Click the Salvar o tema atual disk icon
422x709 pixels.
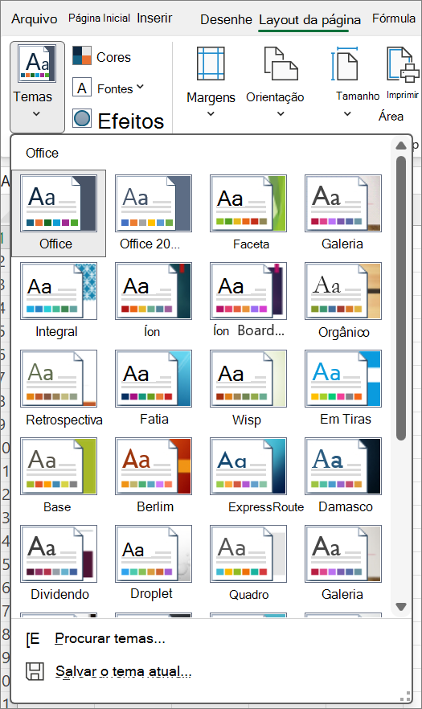click(35, 671)
